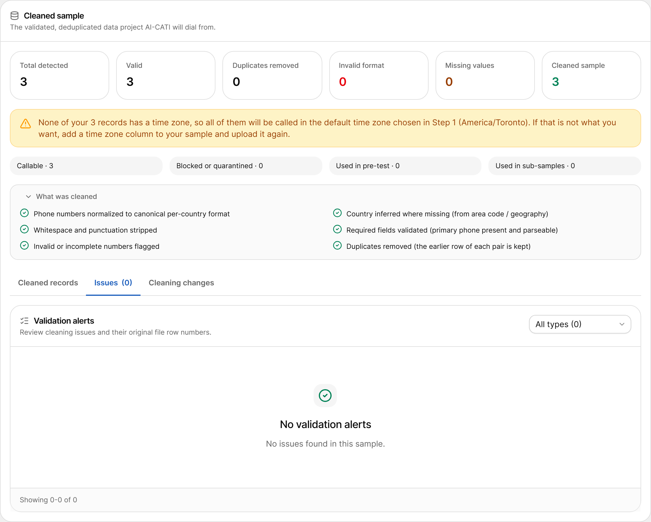Screen dimensions: 651x522
Task: Click the green check icon above No validation alerts
Action: (x=325, y=396)
